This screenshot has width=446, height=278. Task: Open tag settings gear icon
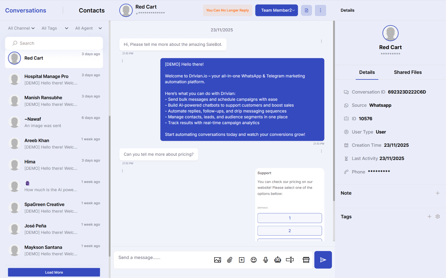click(438, 217)
